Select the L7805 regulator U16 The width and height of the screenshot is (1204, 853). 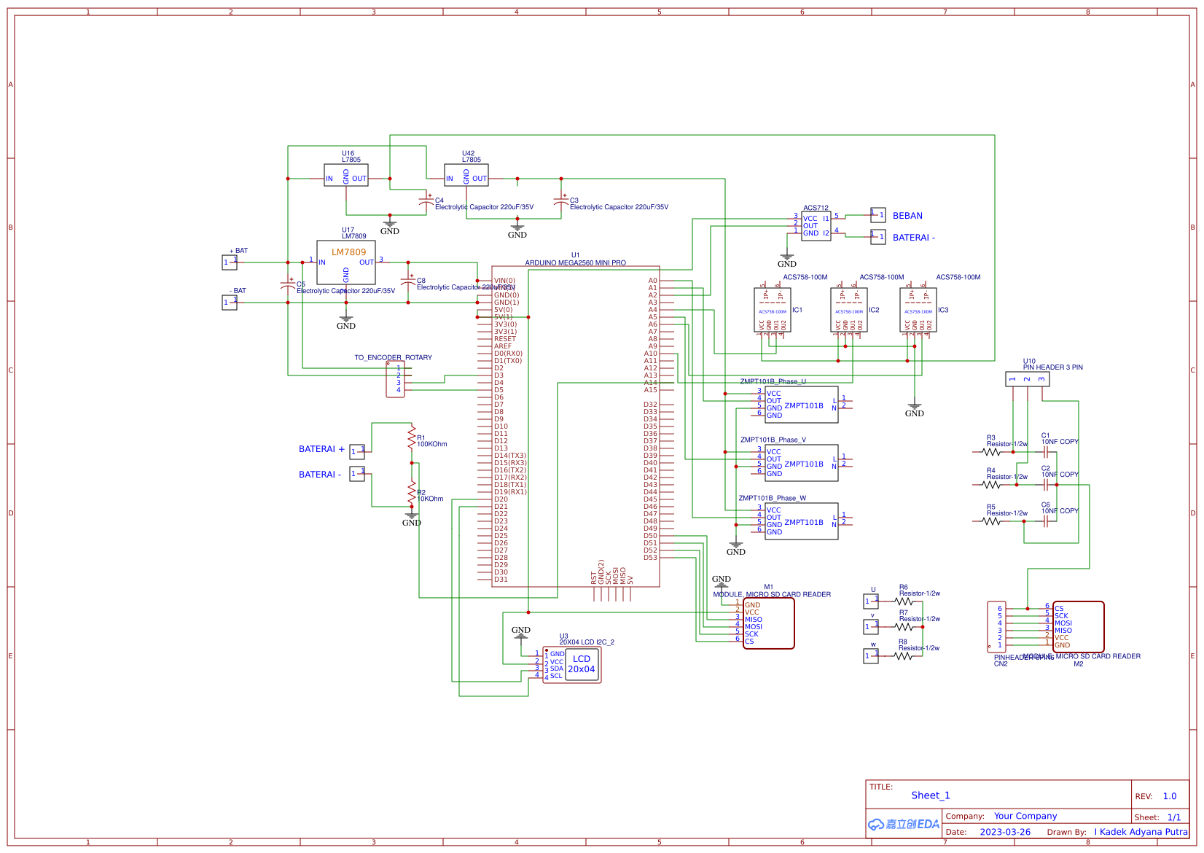(x=348, y=175)
